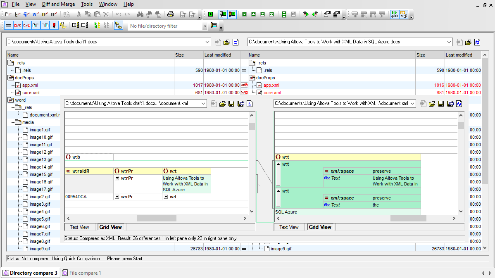Screen dimensions: 495x278
Task: Open the Window menu
Action: pyautogui.click(x=108, y=4)
